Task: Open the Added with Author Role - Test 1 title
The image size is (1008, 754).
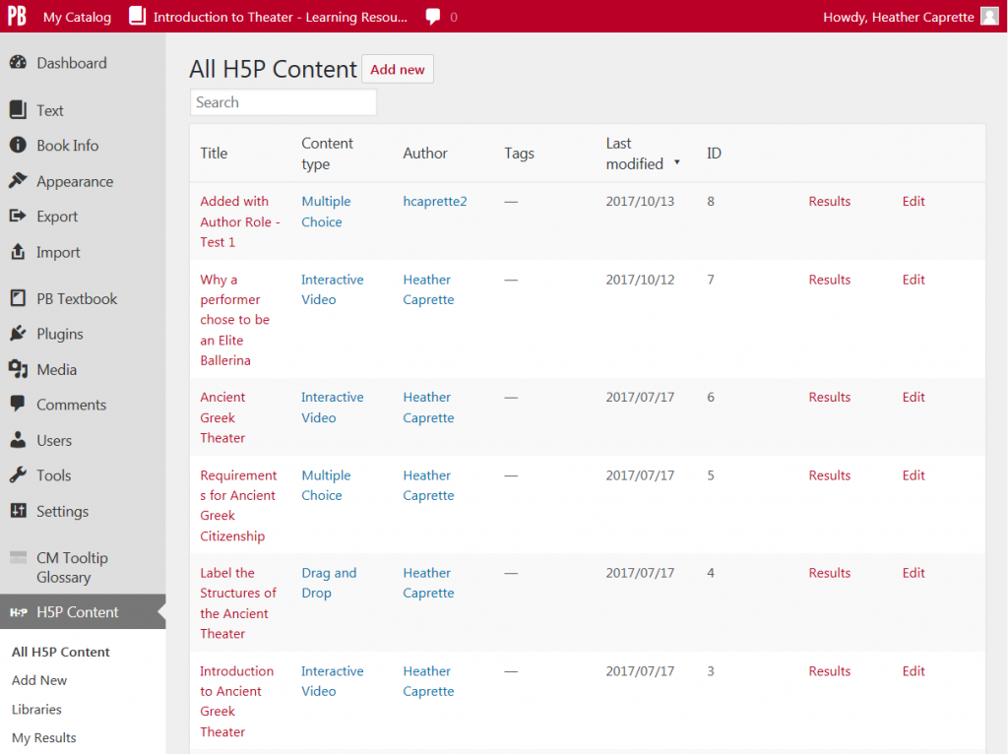Action: pyautogui.click(x=240, y=221)
